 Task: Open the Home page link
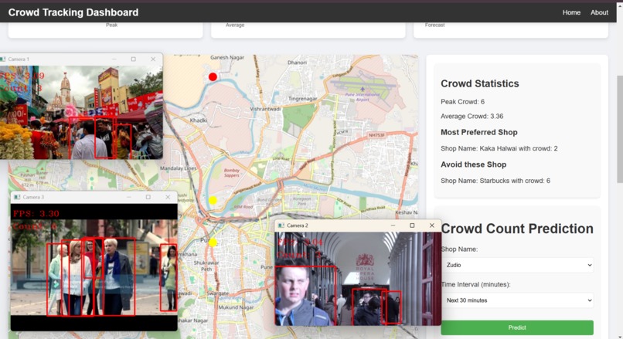point(571,12)
